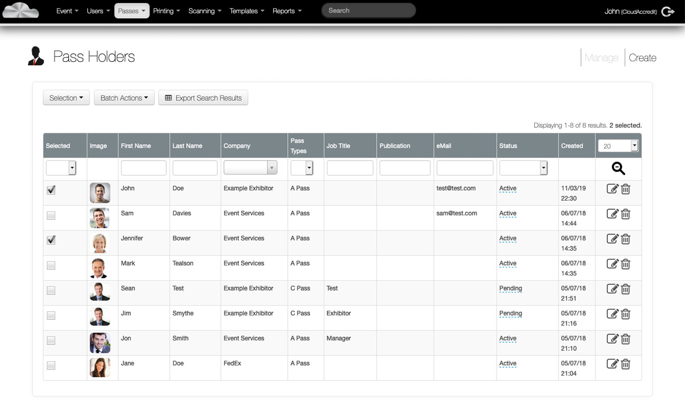Open the Batch Actions dropdown
This screenshot has width=685, height=417.
124,98
